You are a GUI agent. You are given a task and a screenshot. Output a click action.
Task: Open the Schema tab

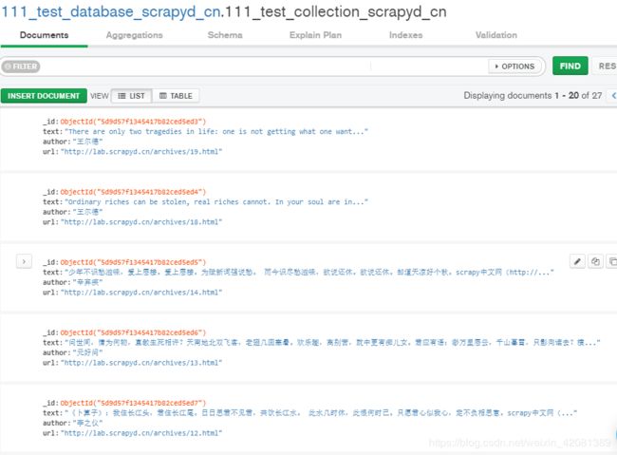pos(225,35)
